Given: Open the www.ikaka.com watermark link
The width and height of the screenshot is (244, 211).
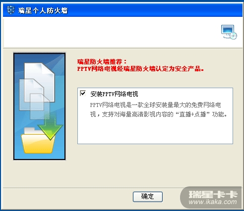Looking at the screenshot, I should point(213,202).
